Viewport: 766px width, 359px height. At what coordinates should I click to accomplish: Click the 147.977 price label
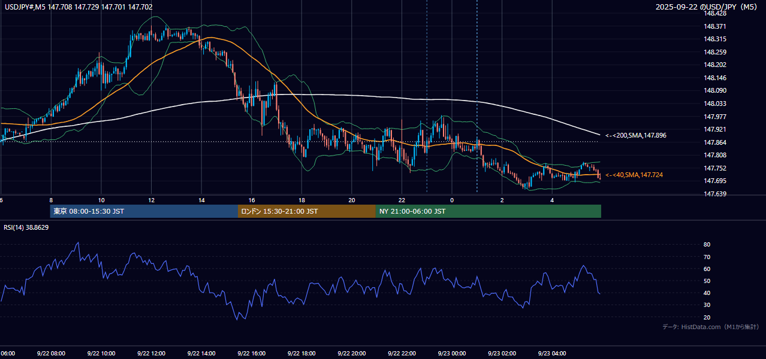point(716,117)
